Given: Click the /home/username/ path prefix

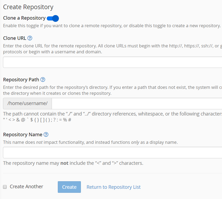Looking at the screenshot, I should [x=27, y=103].
